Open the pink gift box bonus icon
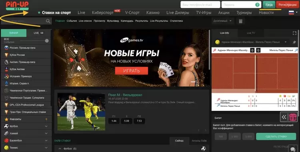300x152 pixels. [293, 117]
